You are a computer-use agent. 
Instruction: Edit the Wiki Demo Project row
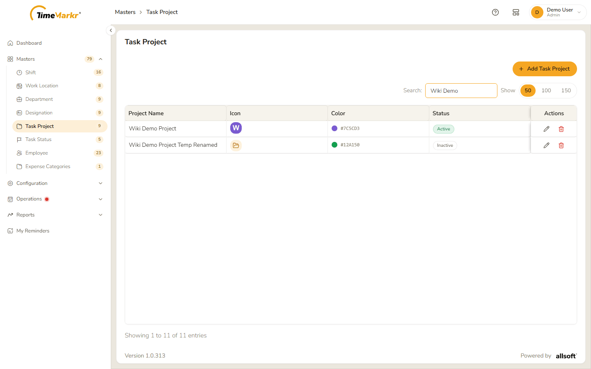(546, 129)
